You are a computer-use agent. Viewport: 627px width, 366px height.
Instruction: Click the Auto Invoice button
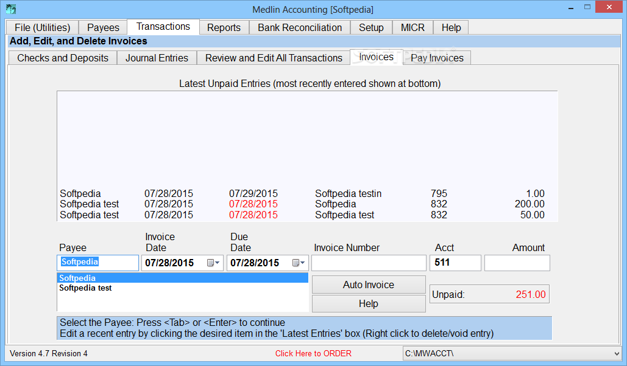pos(369,285)
